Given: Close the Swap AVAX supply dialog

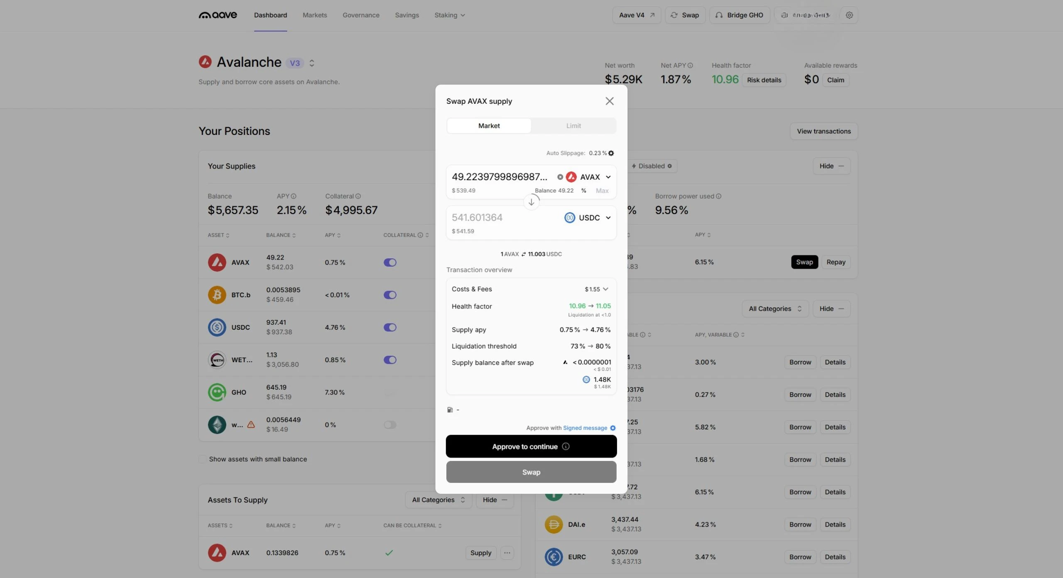Looking at the screenshot, I should [x=609, y=101].
